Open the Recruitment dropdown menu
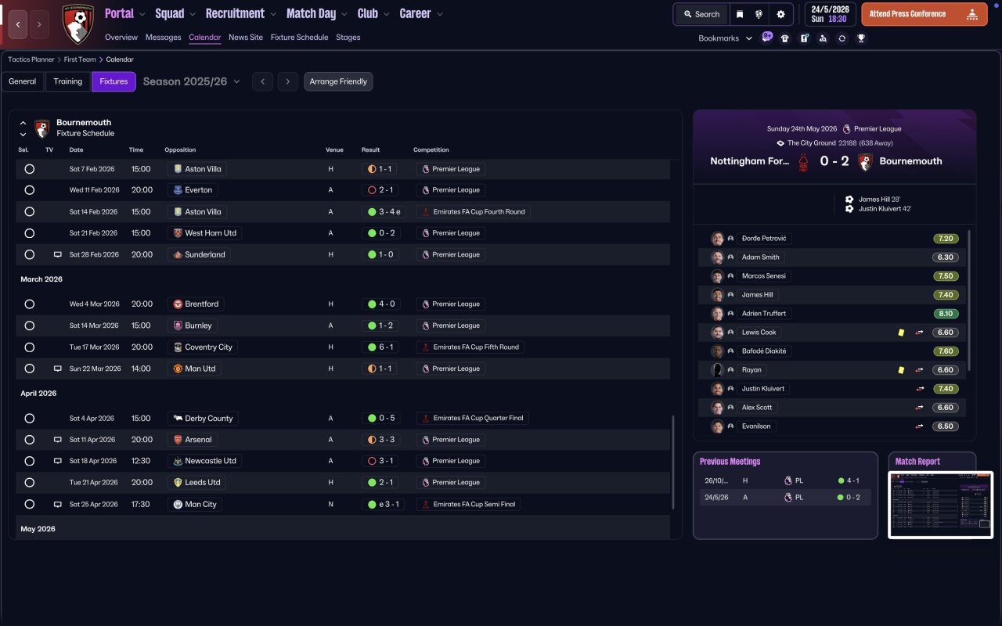Viewport: 1002px width, 626px height. point(241,13)
